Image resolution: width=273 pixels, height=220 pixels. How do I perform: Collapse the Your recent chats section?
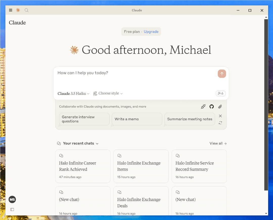pyautogui.click(x=97, y=144)
